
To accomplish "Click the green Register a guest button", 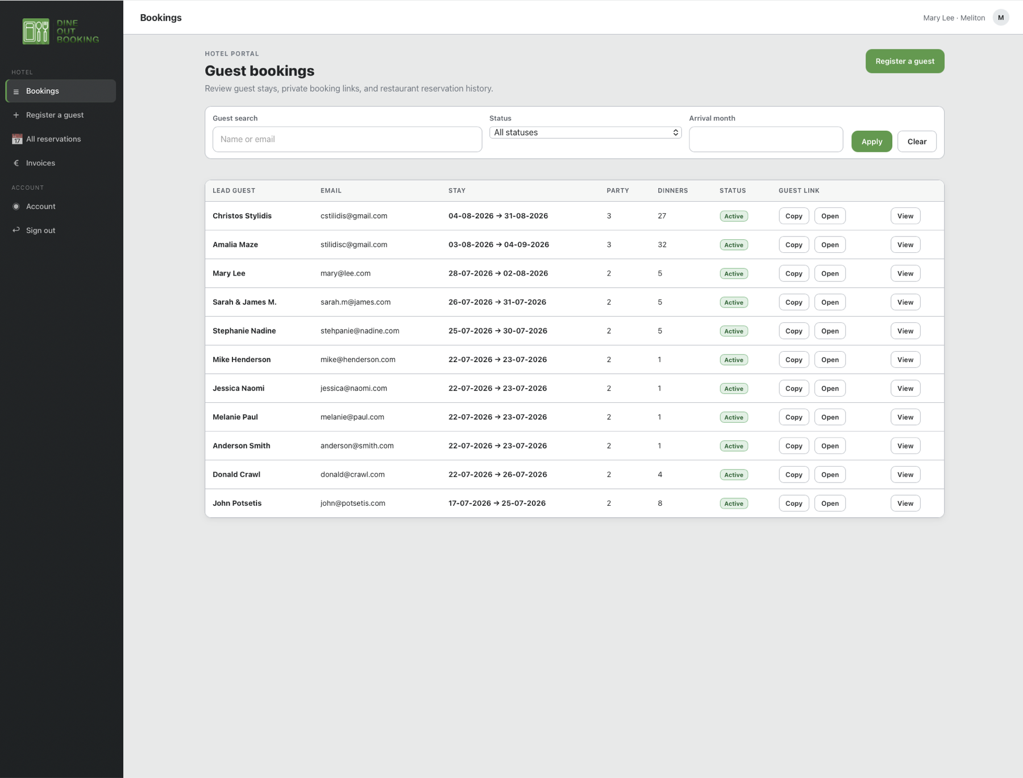I will pos(905,61).
